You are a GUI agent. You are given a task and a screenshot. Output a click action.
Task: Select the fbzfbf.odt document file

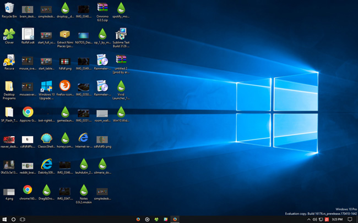coord(28,34)
